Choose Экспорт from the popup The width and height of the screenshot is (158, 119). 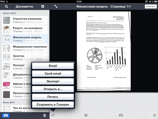point(53,81)
